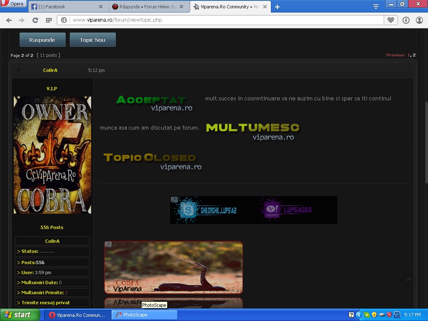Screen dimensions: 428x321
Task: Click the Multumiri Date: 0 row
Action: coord(52,283)
